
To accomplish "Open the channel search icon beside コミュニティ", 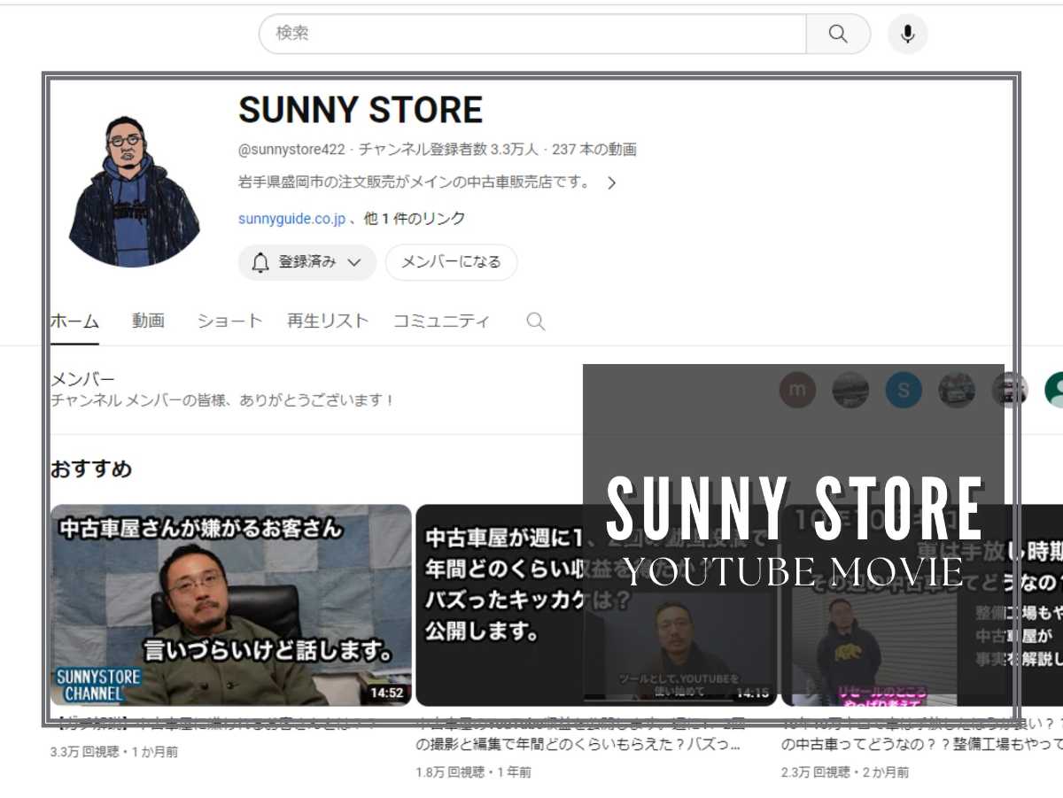I will click(535, 321).
